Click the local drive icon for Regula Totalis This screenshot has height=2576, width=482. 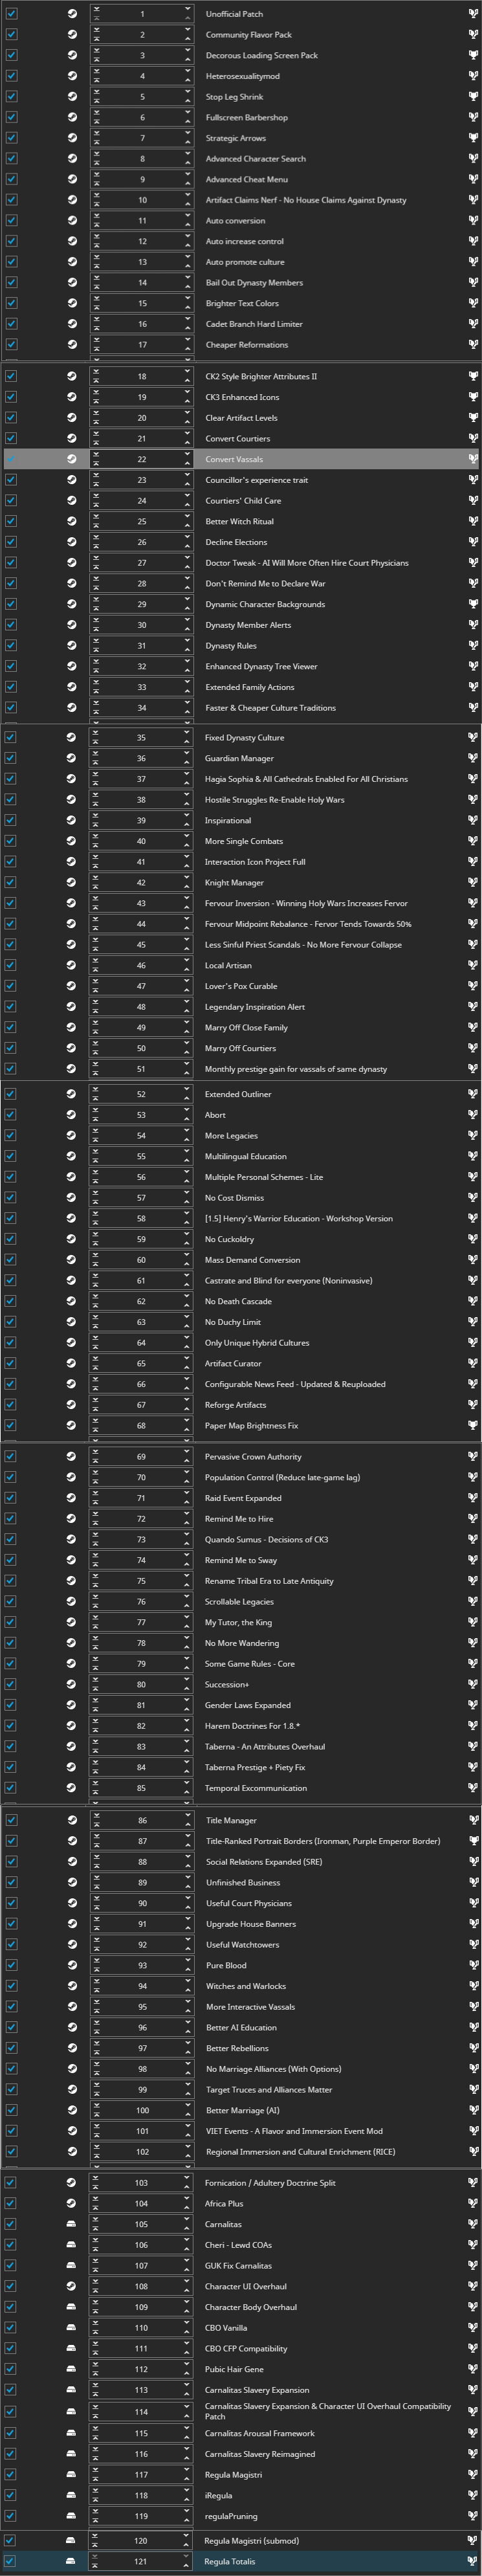click(x=70, y=2561)
